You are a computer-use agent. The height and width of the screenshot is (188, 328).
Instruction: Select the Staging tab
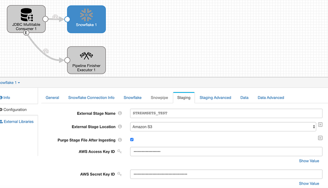(184, 98)
